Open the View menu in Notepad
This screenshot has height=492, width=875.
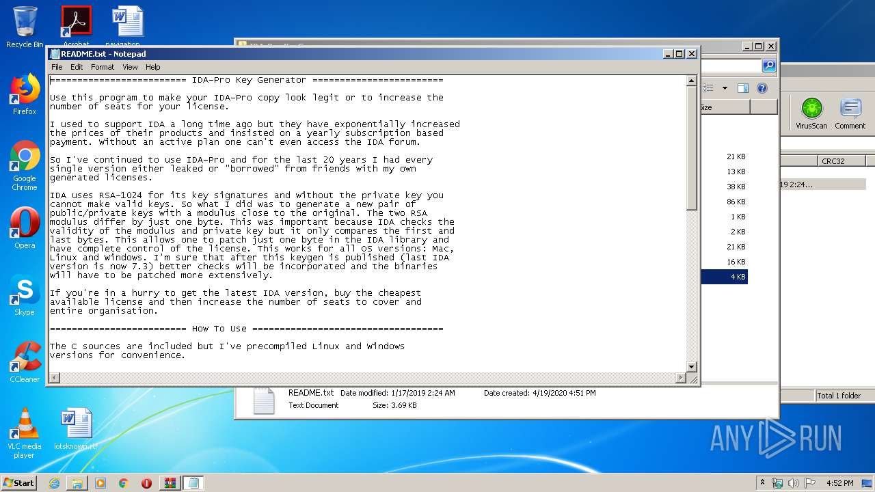[x=130, y=67]
